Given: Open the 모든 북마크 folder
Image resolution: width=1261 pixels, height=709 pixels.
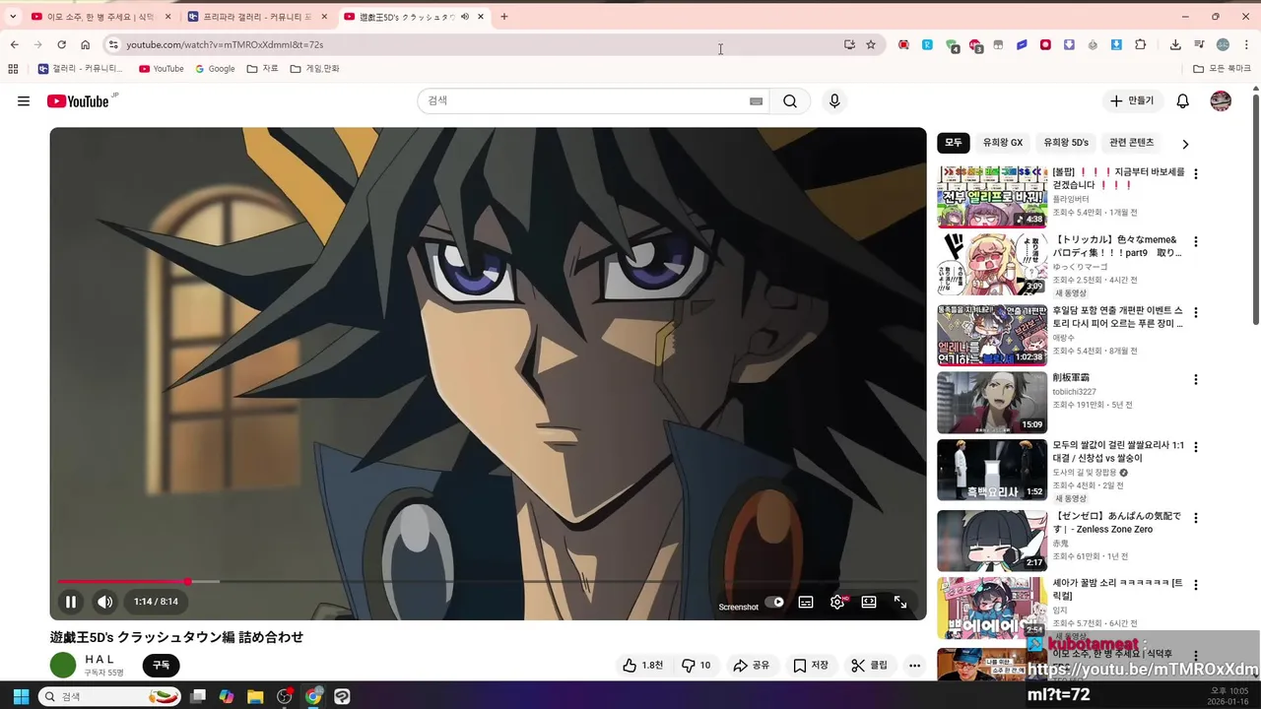Looking at the screenshot, I should [x=1222, y=69].
